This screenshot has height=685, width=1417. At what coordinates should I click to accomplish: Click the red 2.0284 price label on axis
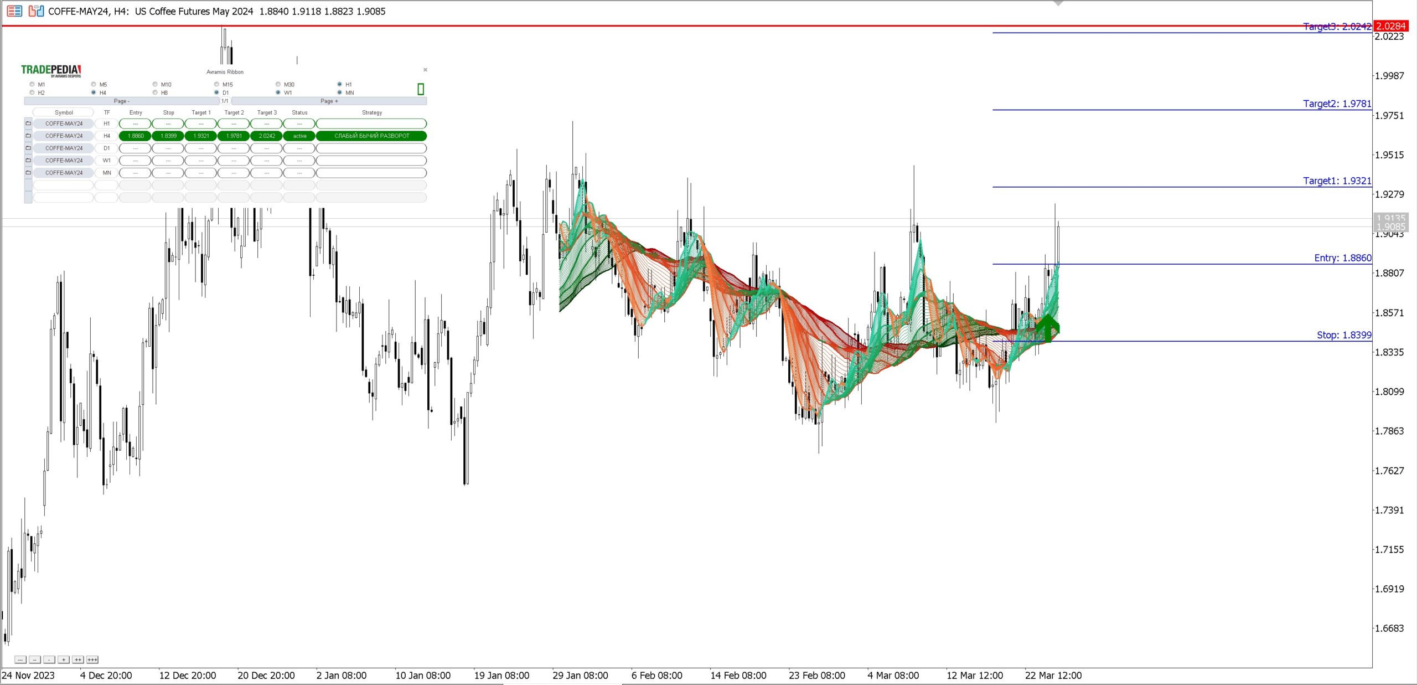click(x=1390, y=26)
